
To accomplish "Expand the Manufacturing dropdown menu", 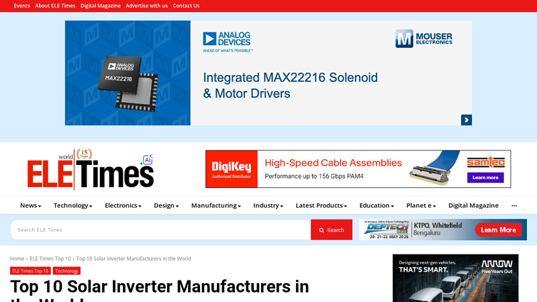I will (215, 205).
